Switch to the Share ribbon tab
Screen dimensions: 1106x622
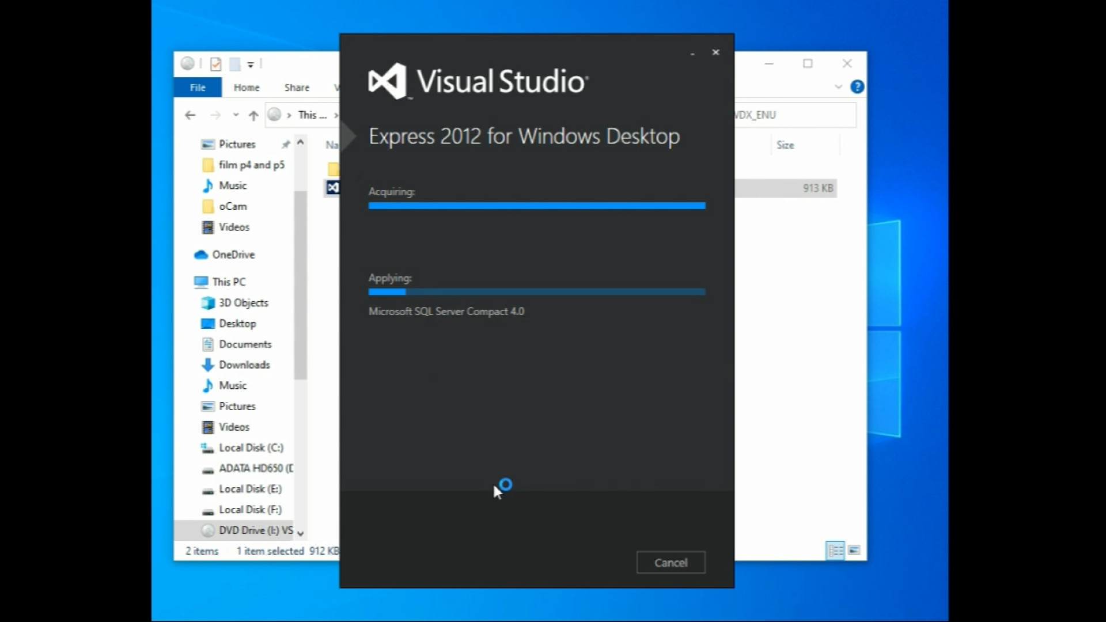(x=297, y=88)
